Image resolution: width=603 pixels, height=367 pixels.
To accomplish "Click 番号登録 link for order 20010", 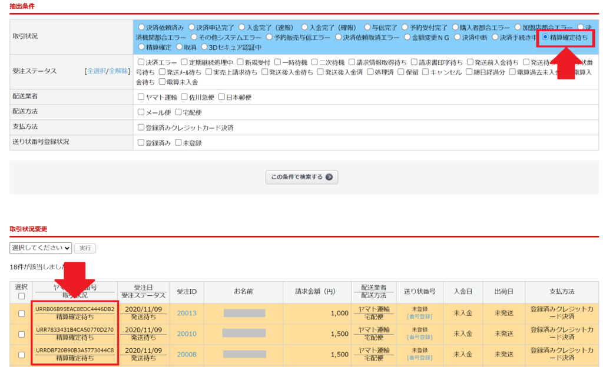I will (x=419, y=338).
